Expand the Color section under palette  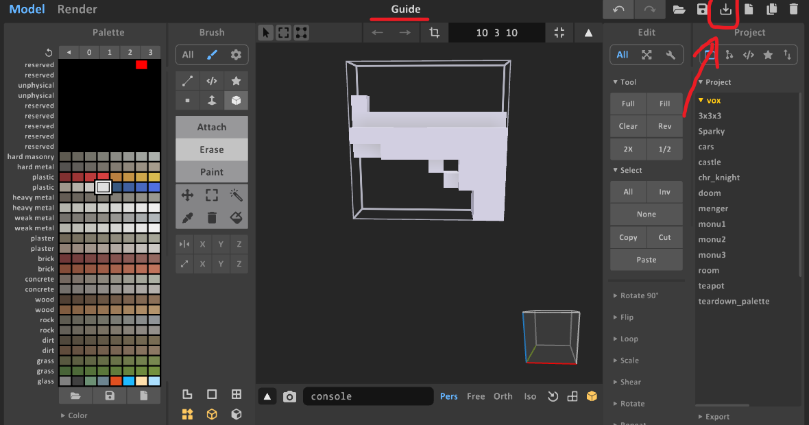(x=74, y=415)
